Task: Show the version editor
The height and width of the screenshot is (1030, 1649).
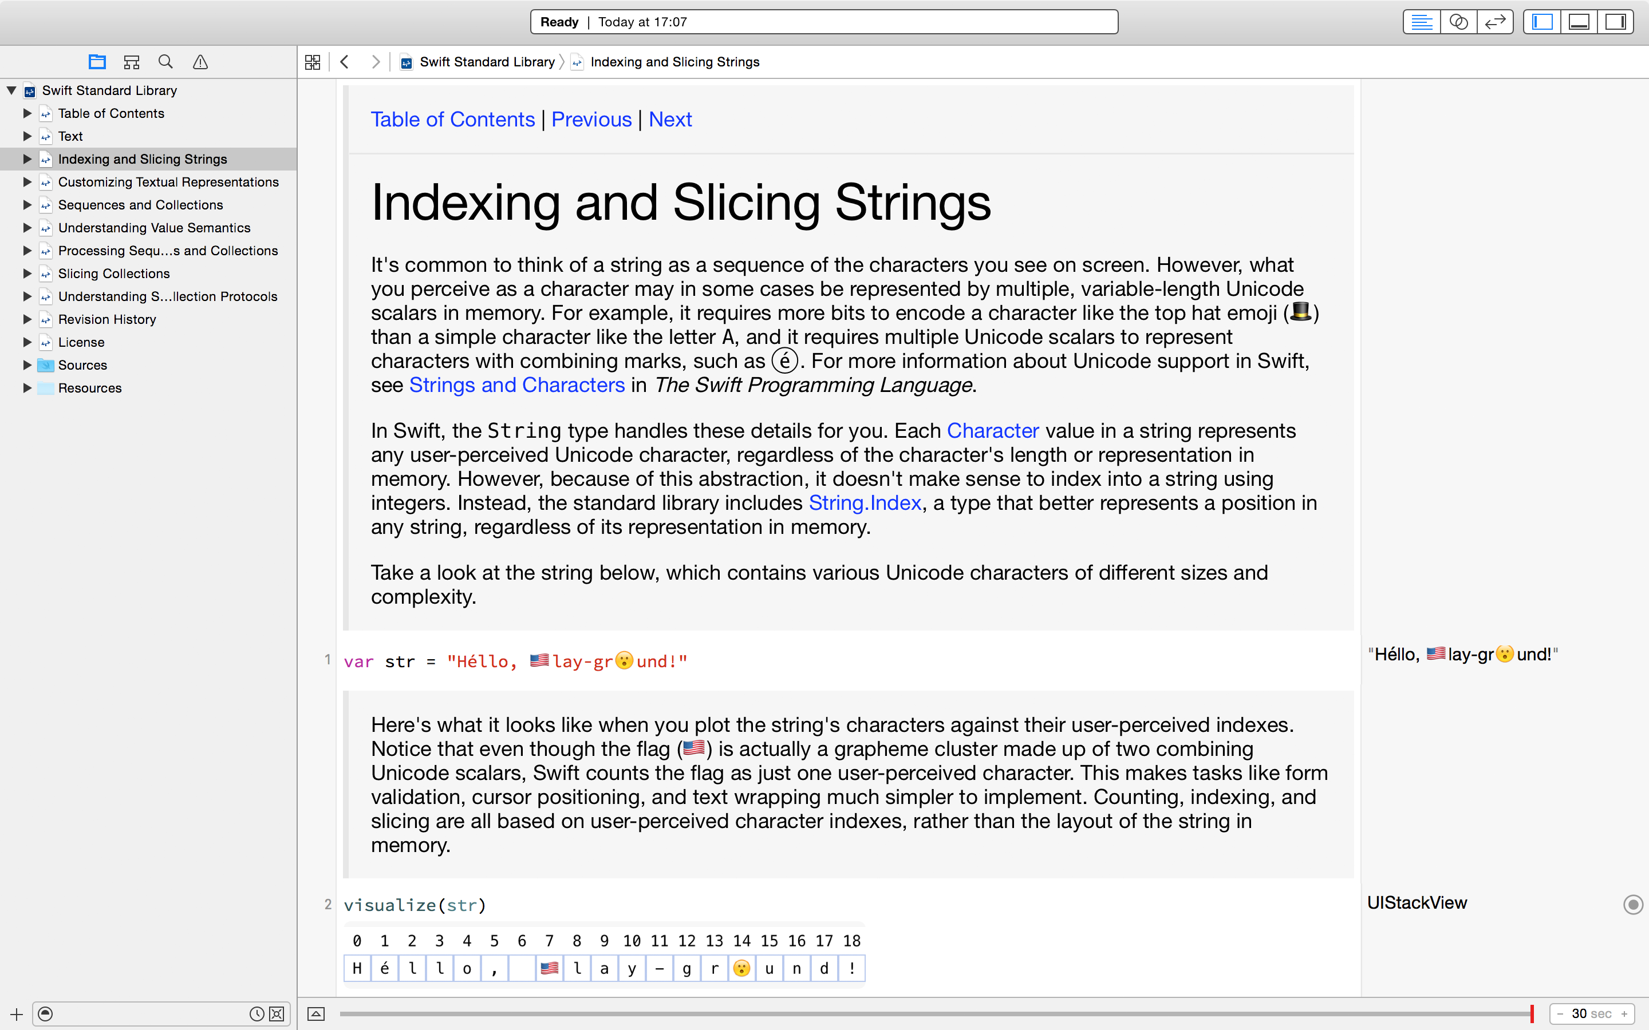Action: tap(1495, 22)
